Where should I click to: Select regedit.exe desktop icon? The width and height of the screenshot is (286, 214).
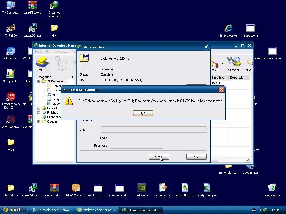coord(250,30)
